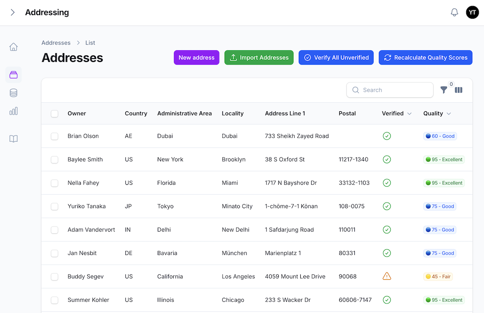Open the book documentation icon in sidebar
The image size is (484, 313).
(13, 139)
